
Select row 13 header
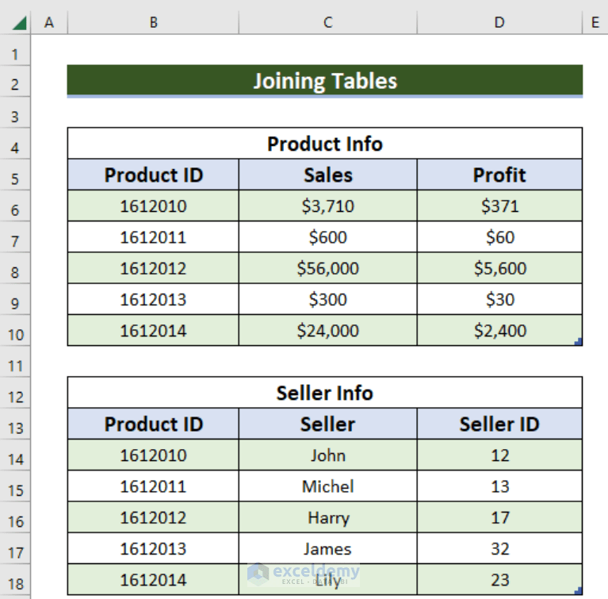(16, 428)
